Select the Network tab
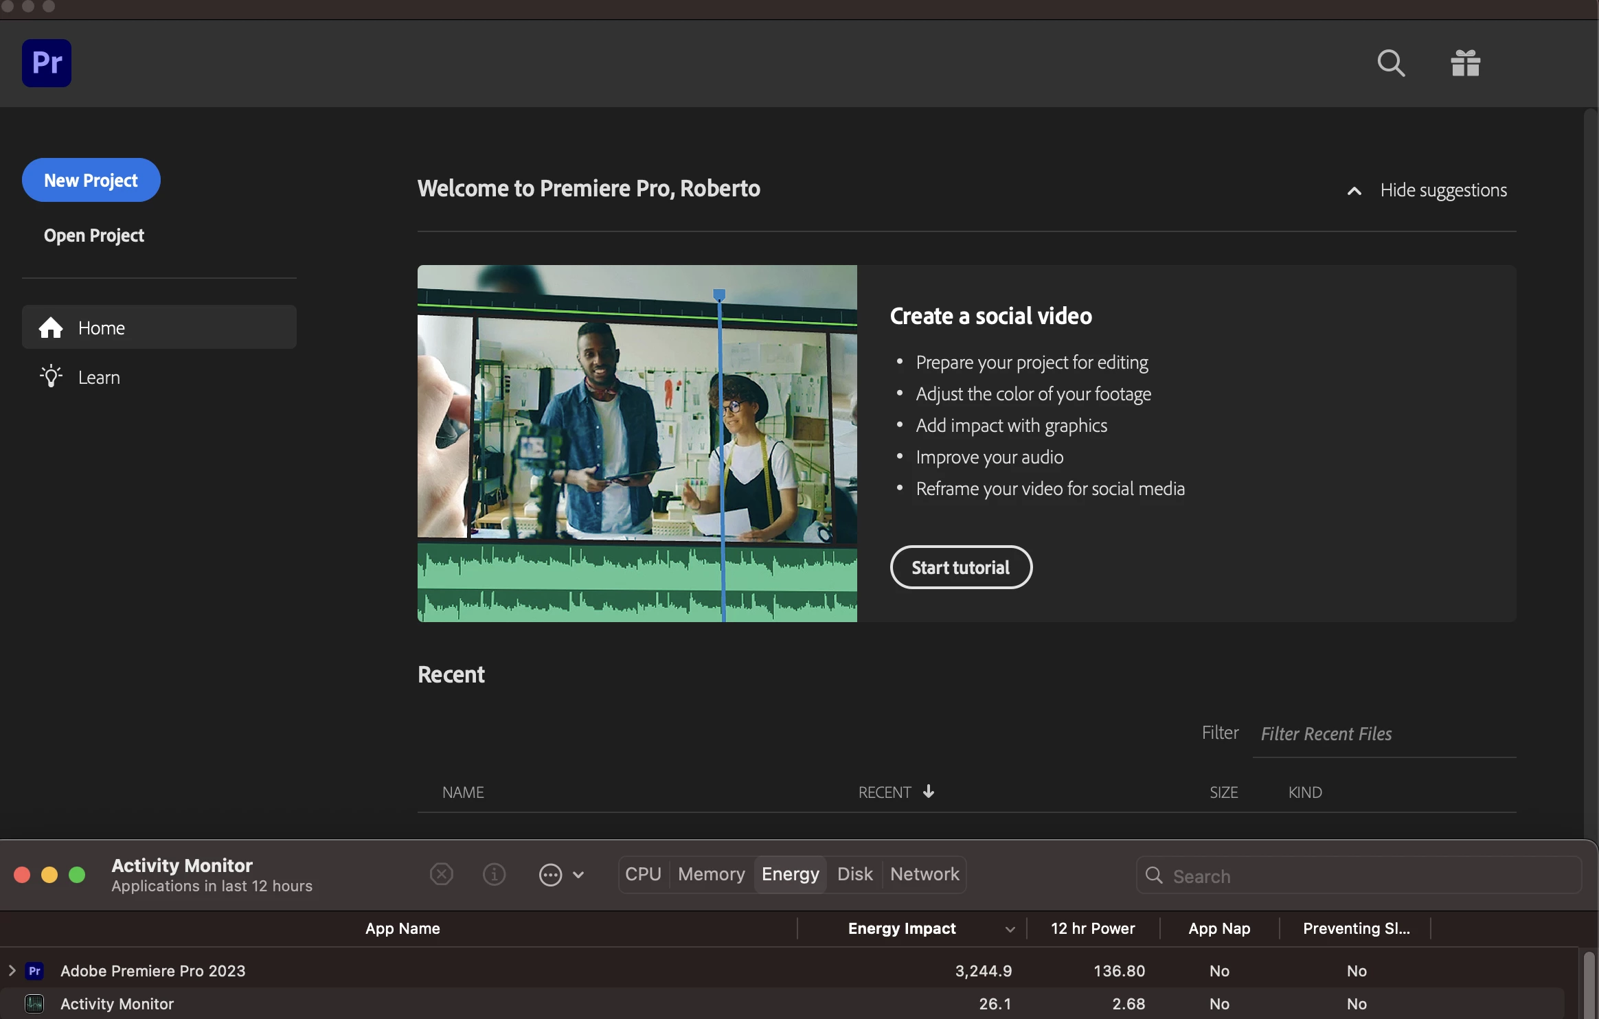The image size is (1599, 1019). 925,874
